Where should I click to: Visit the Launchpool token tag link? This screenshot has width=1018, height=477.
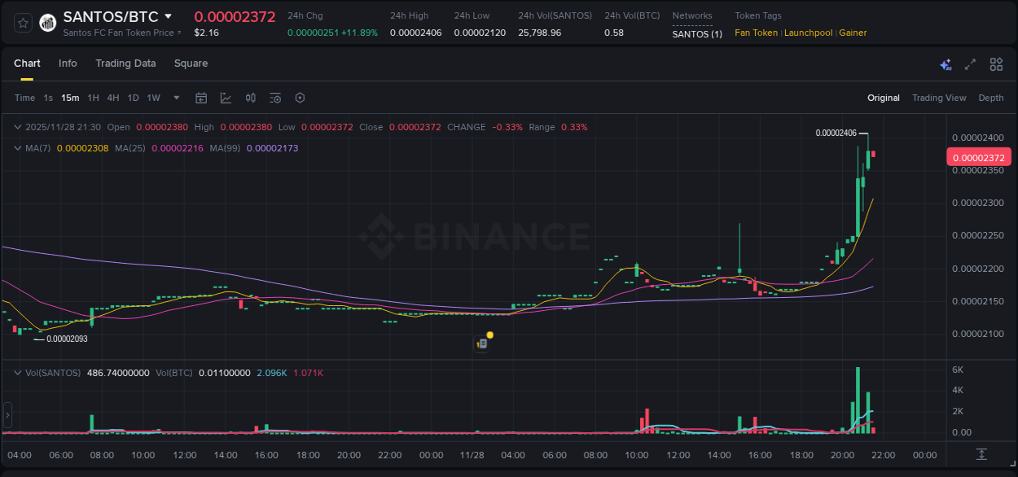tap(808, 33)
